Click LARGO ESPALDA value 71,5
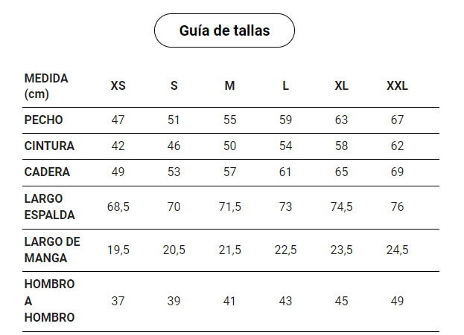The height and width of the screenshot is (335, 464). [229, 206]
